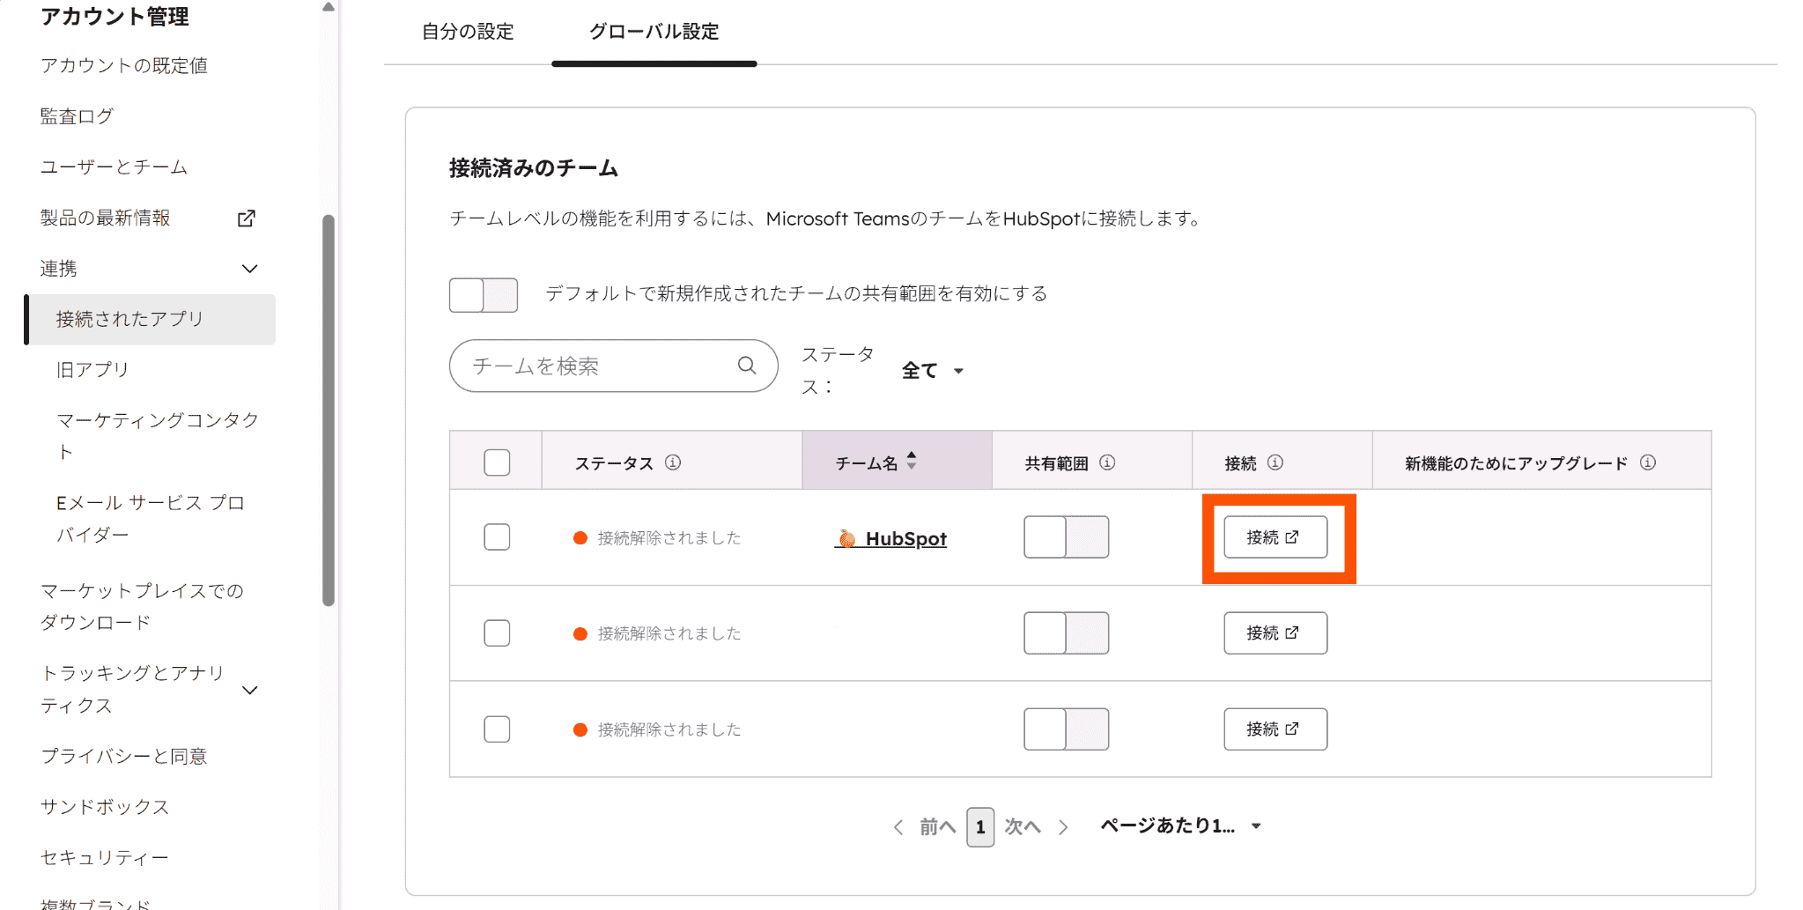Expand the 連携 sidebar section chevron

pyautogui.click(x=250, y=269)
